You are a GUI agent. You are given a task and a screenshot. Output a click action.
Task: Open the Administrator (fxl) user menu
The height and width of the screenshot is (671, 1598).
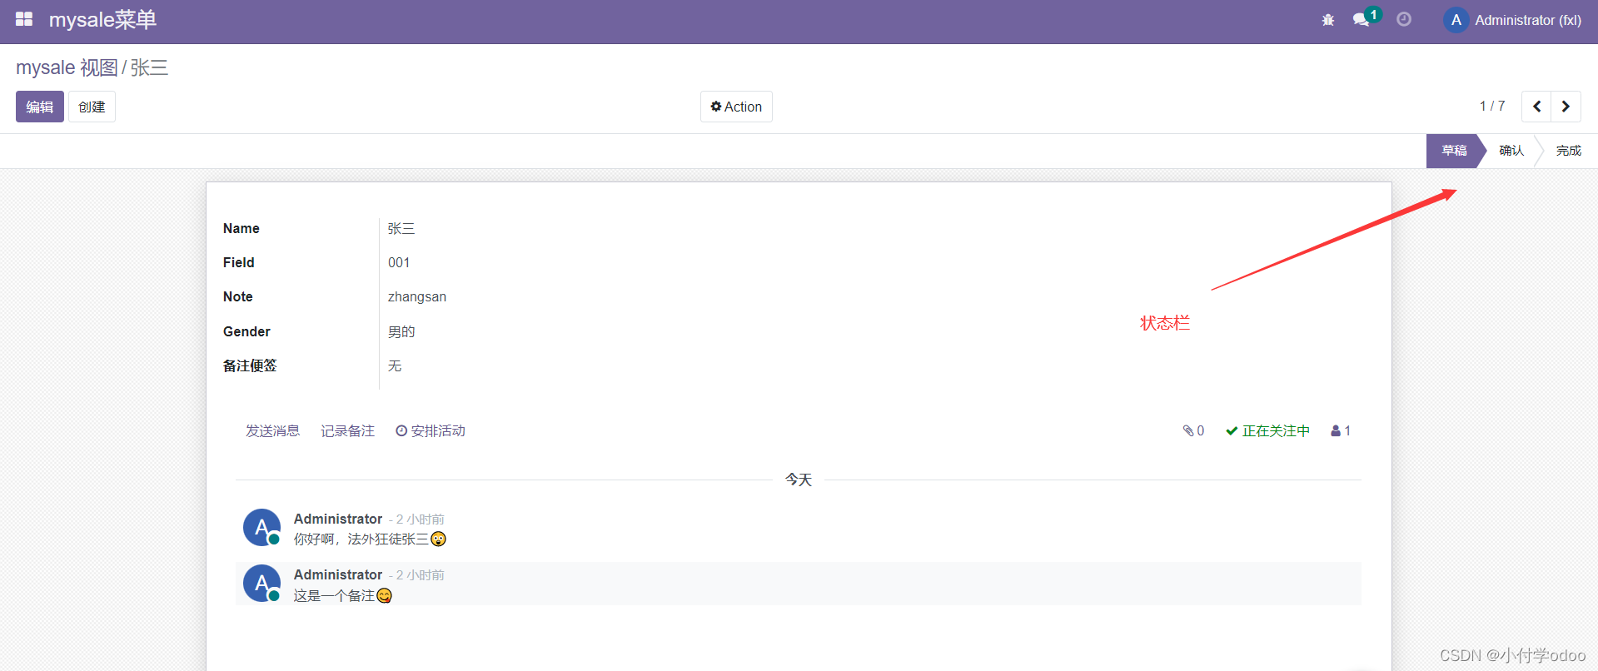pyautogui.click(x=1512, y=20)
